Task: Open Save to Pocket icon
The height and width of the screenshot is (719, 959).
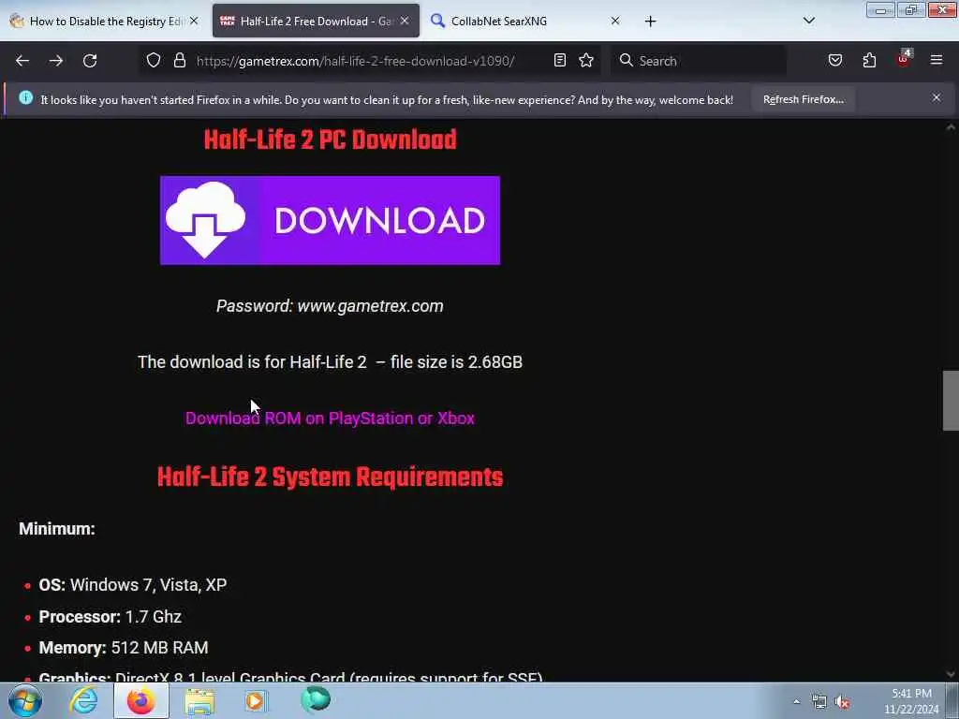Action: (x=835, y=61)
